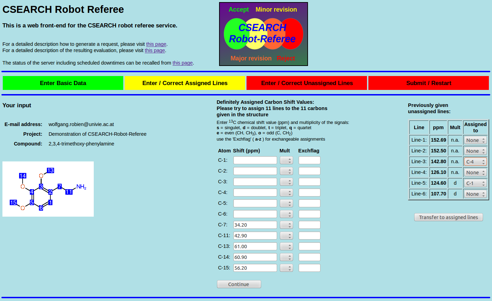This screenshot has width=492, height=301.
Task: Click the molecule structure thumbnail
Action: click(x=48, y=189)
